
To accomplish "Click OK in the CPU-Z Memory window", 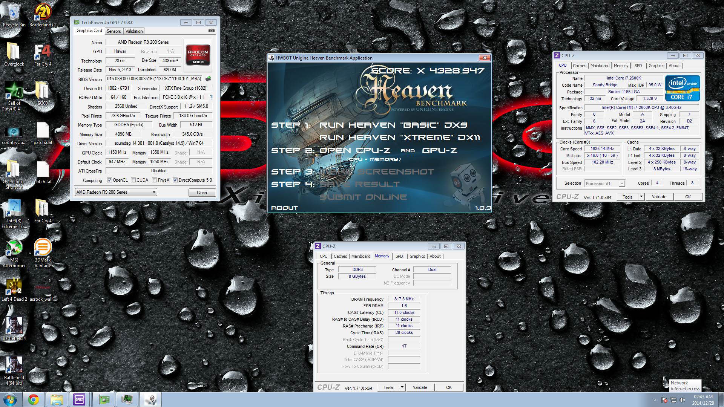I will 449,387.
